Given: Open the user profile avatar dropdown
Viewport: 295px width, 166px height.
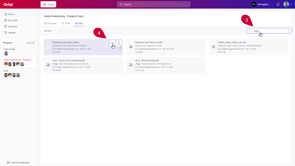Looking at the screenshot, I should (x=287, y=4).
